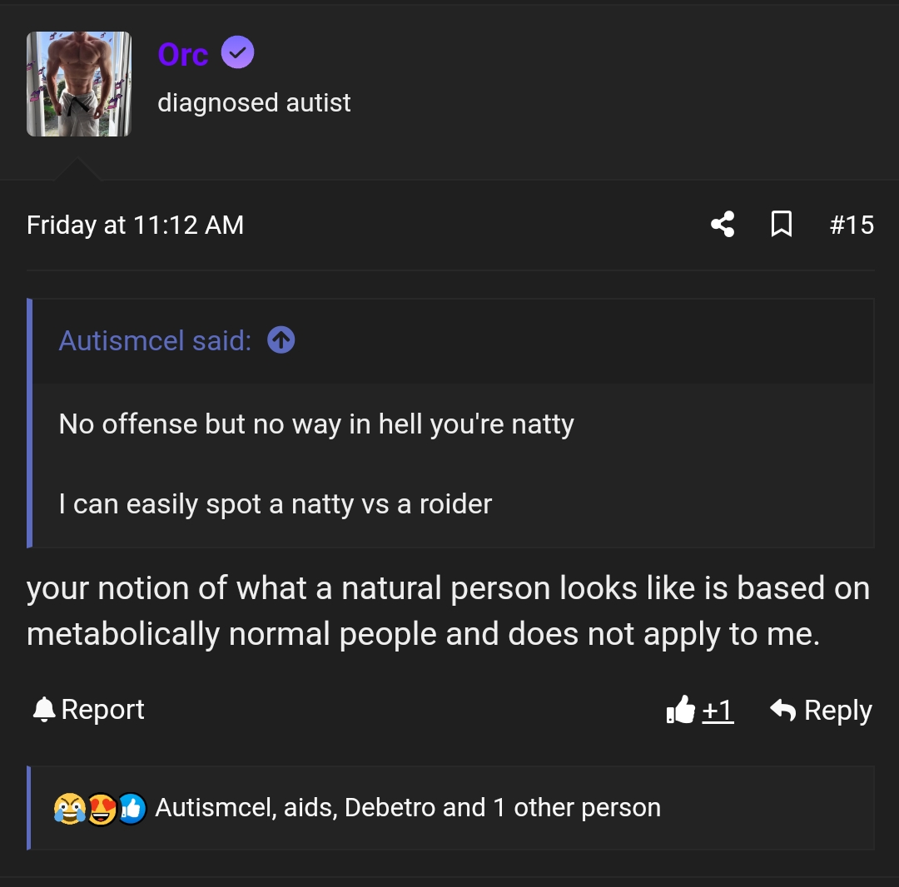The height and width of the screenshot is (887, 899).
Task: Click the Reply button text
Action: (837, 710)
